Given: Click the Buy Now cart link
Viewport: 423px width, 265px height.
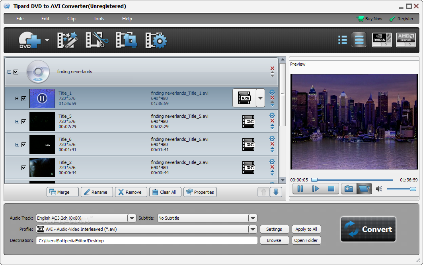Looking at the screenshot, I should (x=369, y=19).
